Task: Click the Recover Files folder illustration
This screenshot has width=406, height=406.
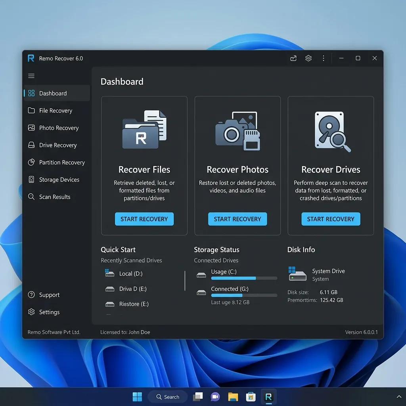Action: point(144,130)
